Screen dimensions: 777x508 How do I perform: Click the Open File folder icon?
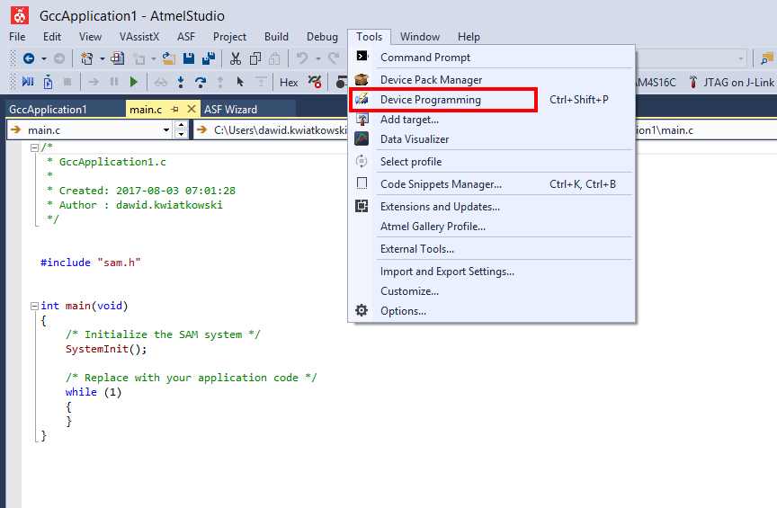pos(169,58)
